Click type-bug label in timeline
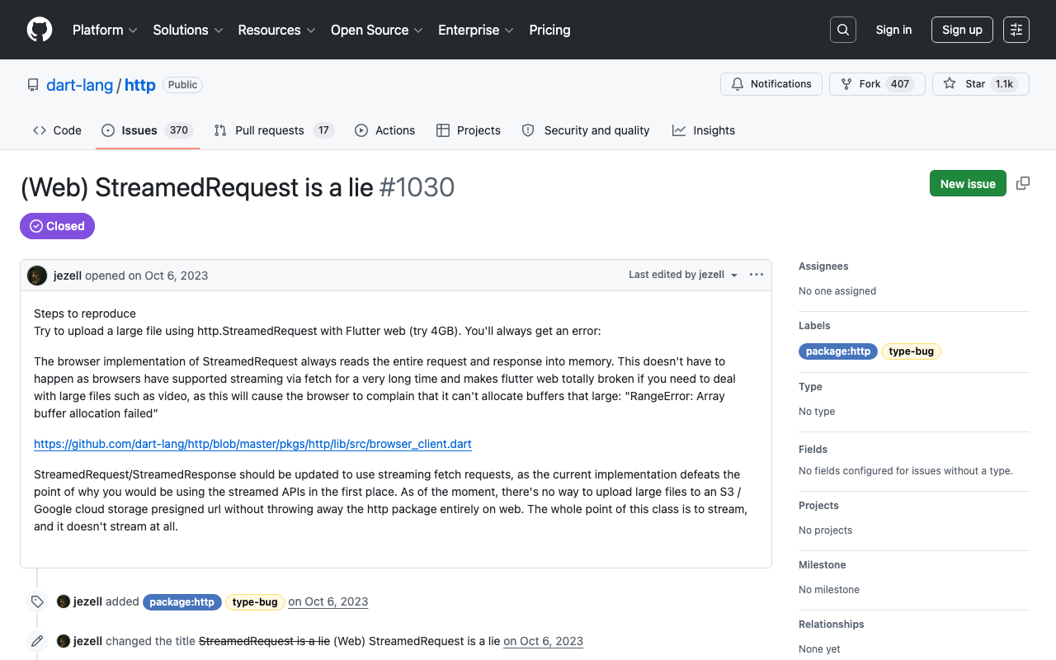Viewport: 1056px width, 660px height. click(x=255, y=602)
